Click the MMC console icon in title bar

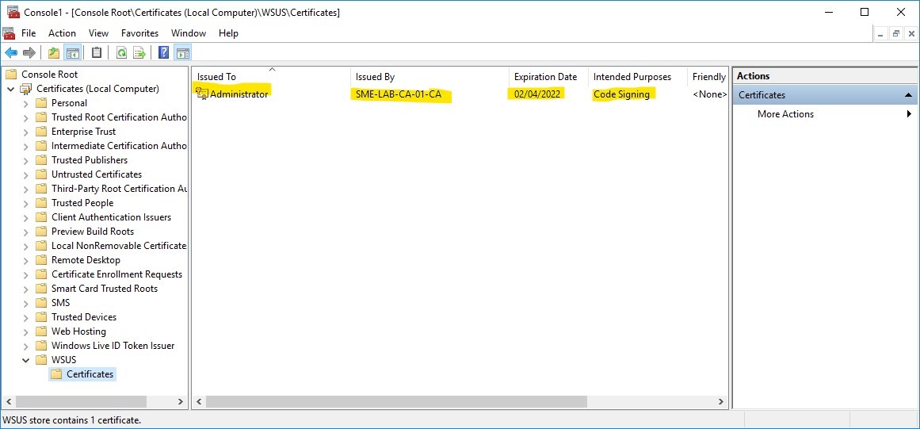(x=13, y=12)
